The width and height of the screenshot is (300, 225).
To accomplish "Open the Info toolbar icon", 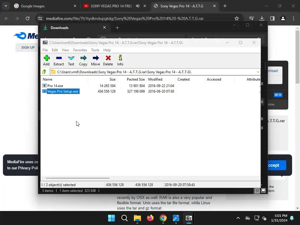I will click(x=120, y=60).
